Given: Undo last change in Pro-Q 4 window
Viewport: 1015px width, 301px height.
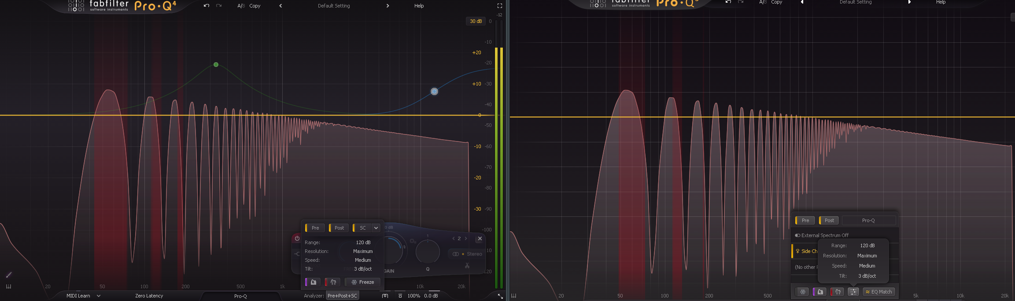Looking at the screenshot, I should coord(206,6).
